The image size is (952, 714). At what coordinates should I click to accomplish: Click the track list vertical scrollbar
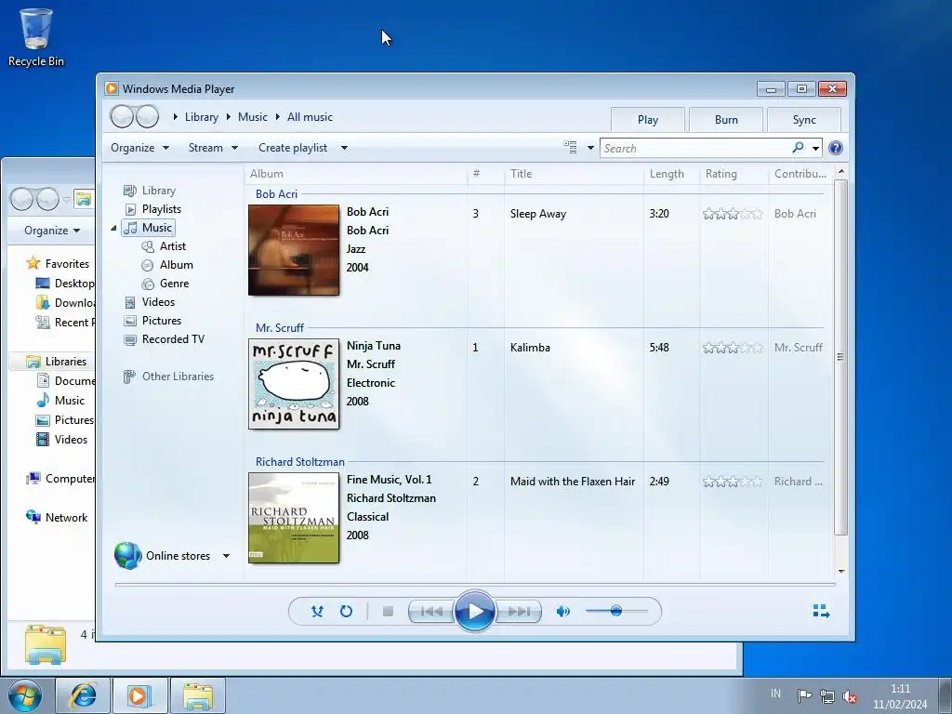[840, 357]
